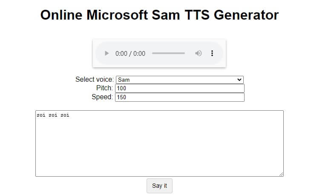Click the text area resize handle

click(281, 174)
